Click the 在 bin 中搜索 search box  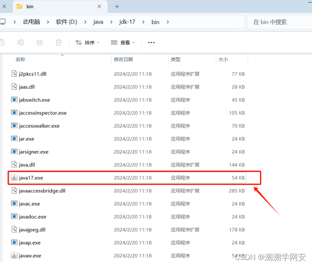pos(278,22)
